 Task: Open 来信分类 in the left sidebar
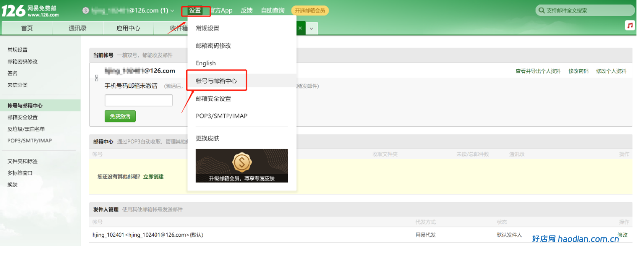pos(17,85)
